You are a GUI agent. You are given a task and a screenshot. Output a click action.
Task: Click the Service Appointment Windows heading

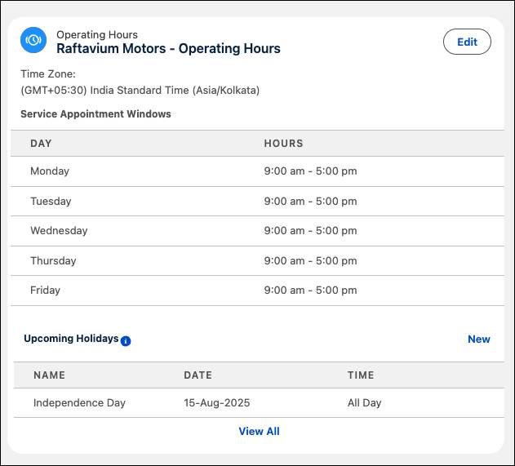(95, 114)
